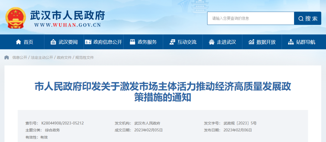The height and width of the screenshot is (142, 326).
Task: Click the 政府信息公开 document icon
Action: coord(88,42)
